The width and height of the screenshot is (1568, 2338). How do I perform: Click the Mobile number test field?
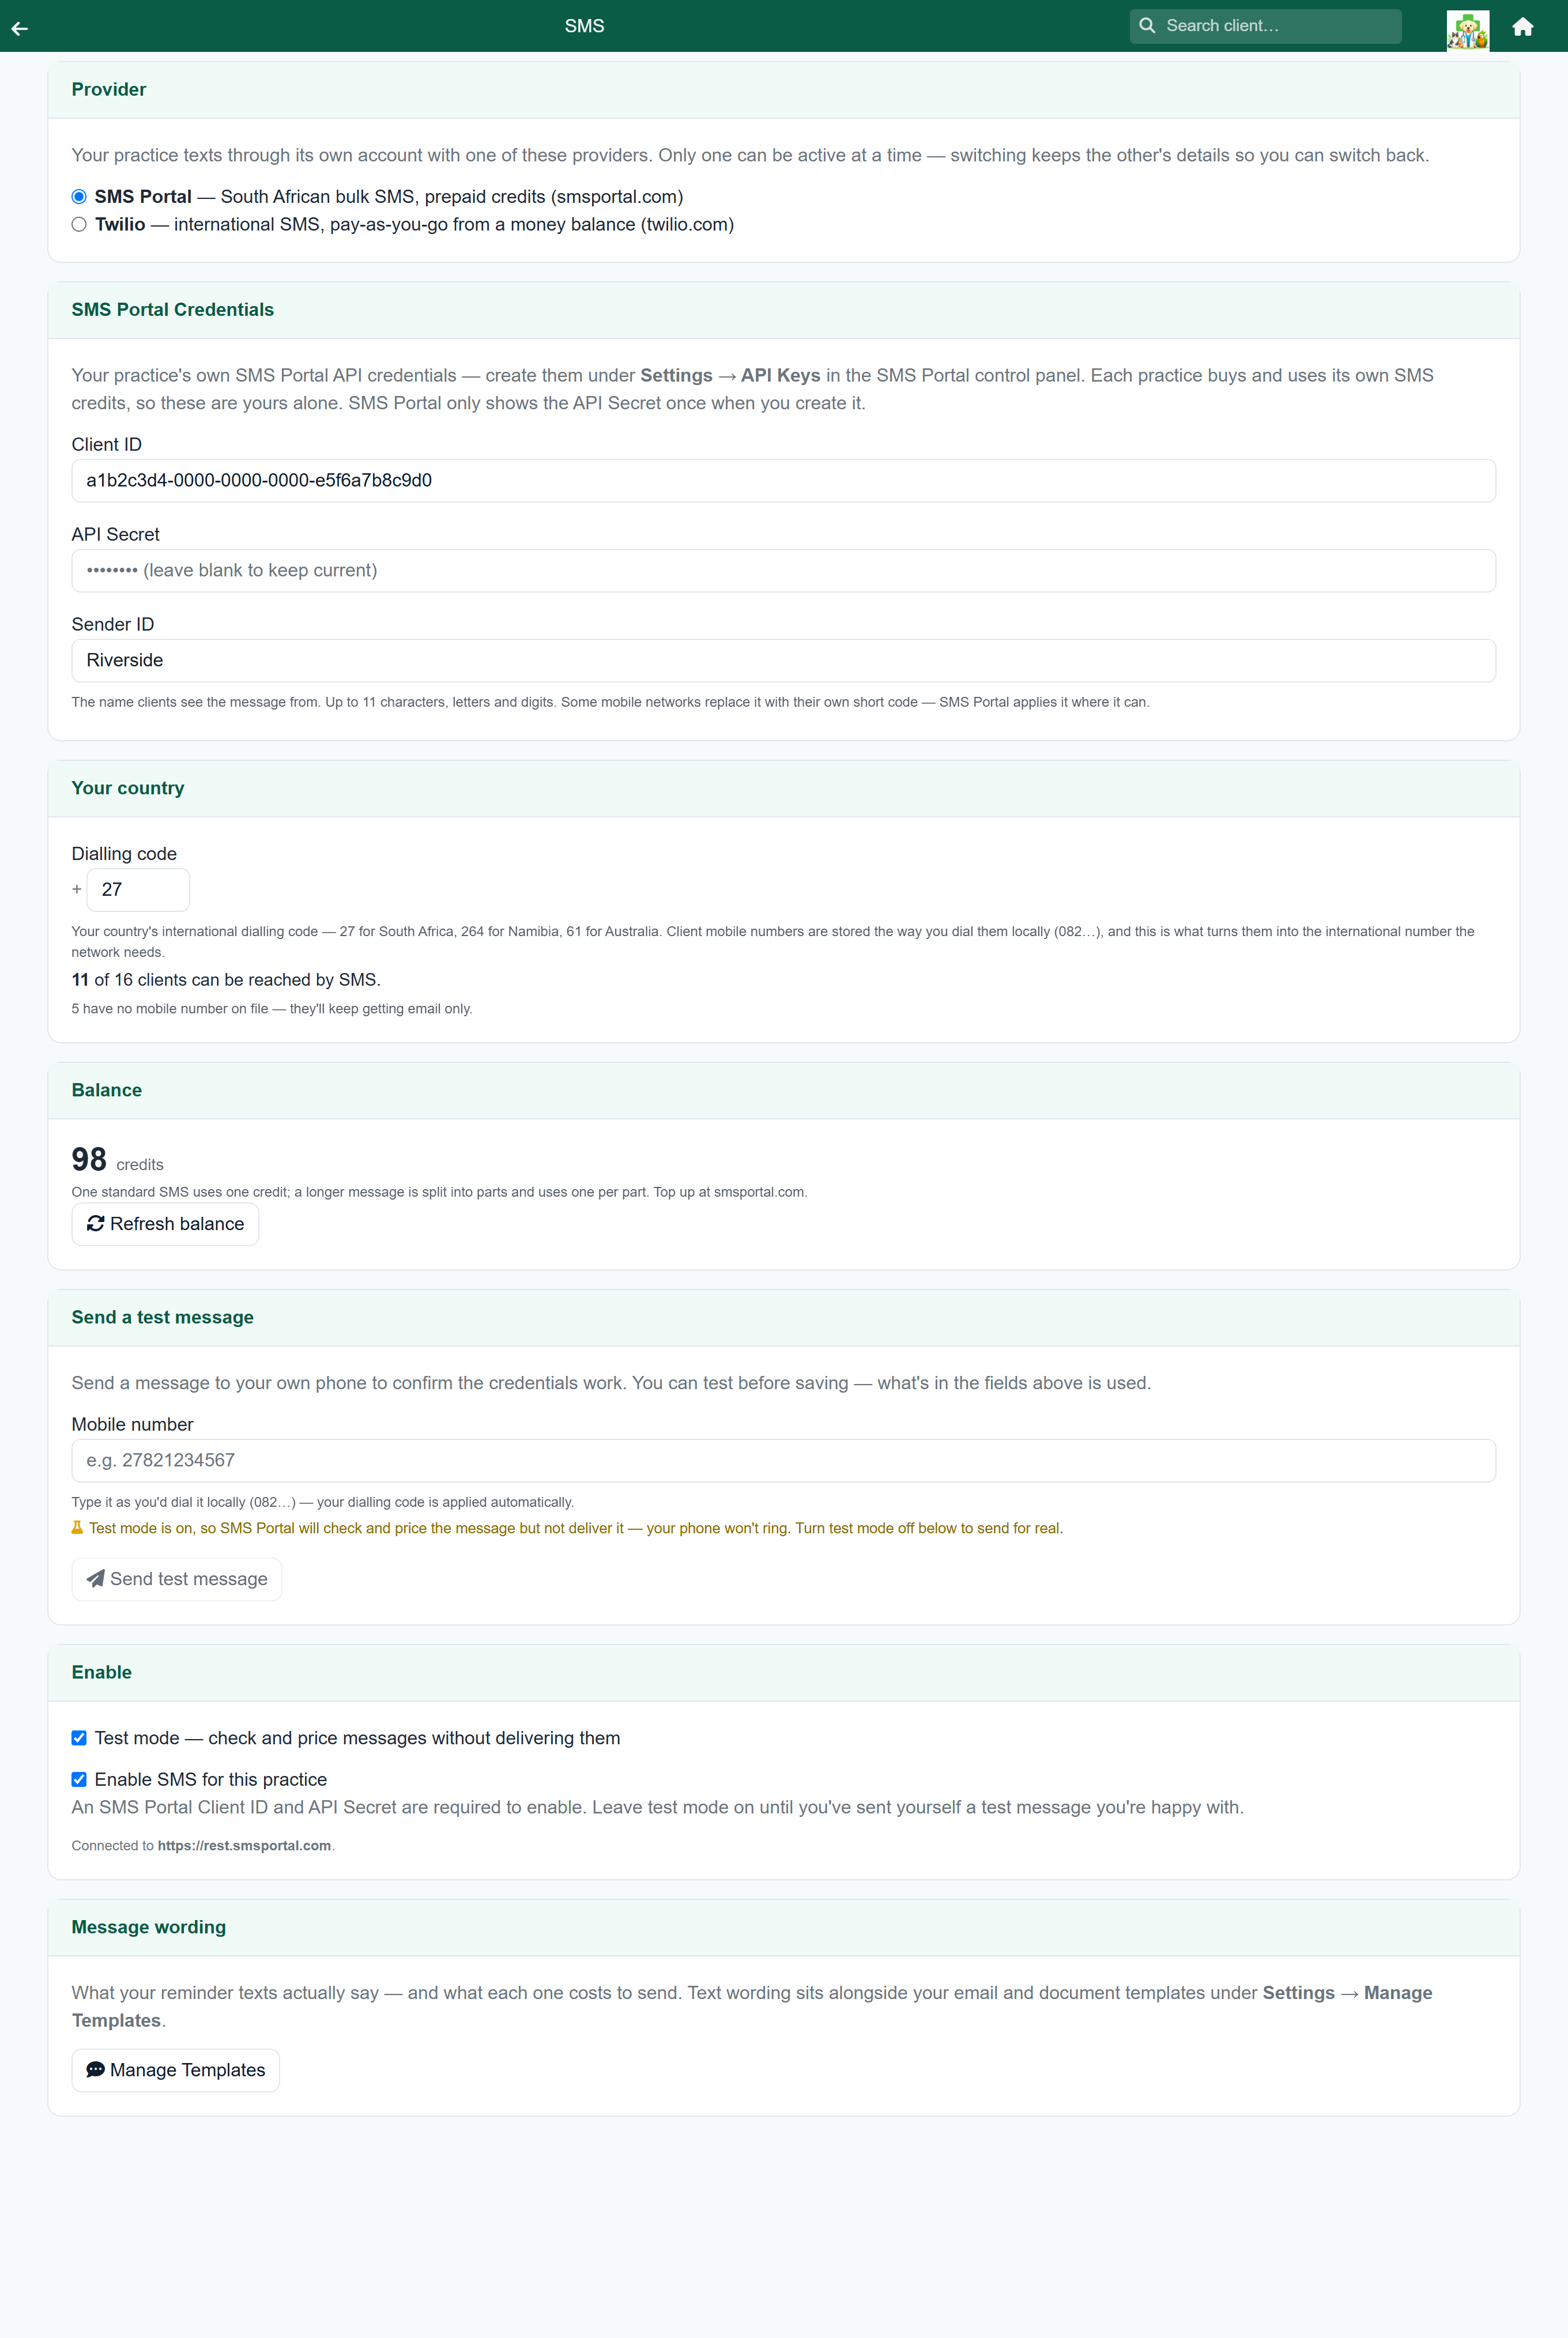[x=784, y=1460]
